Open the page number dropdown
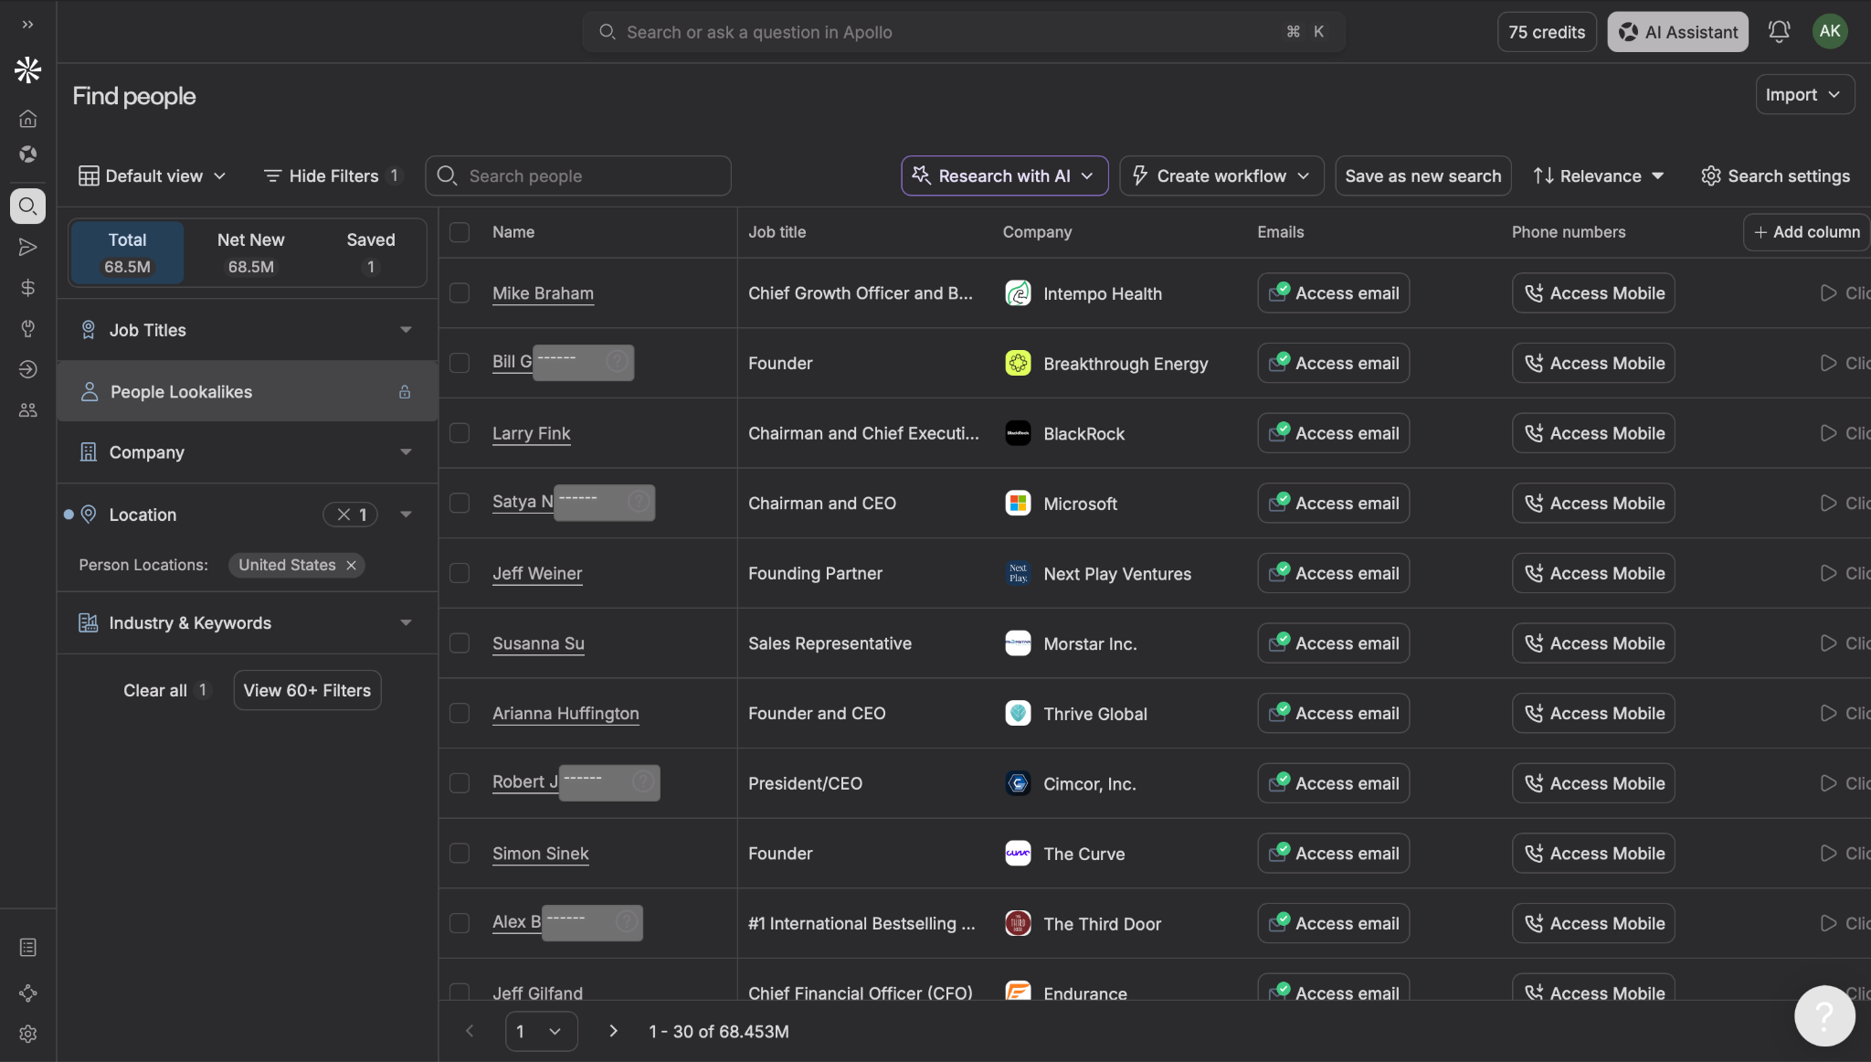The image size is (1871, 1062). point(541,1031)
